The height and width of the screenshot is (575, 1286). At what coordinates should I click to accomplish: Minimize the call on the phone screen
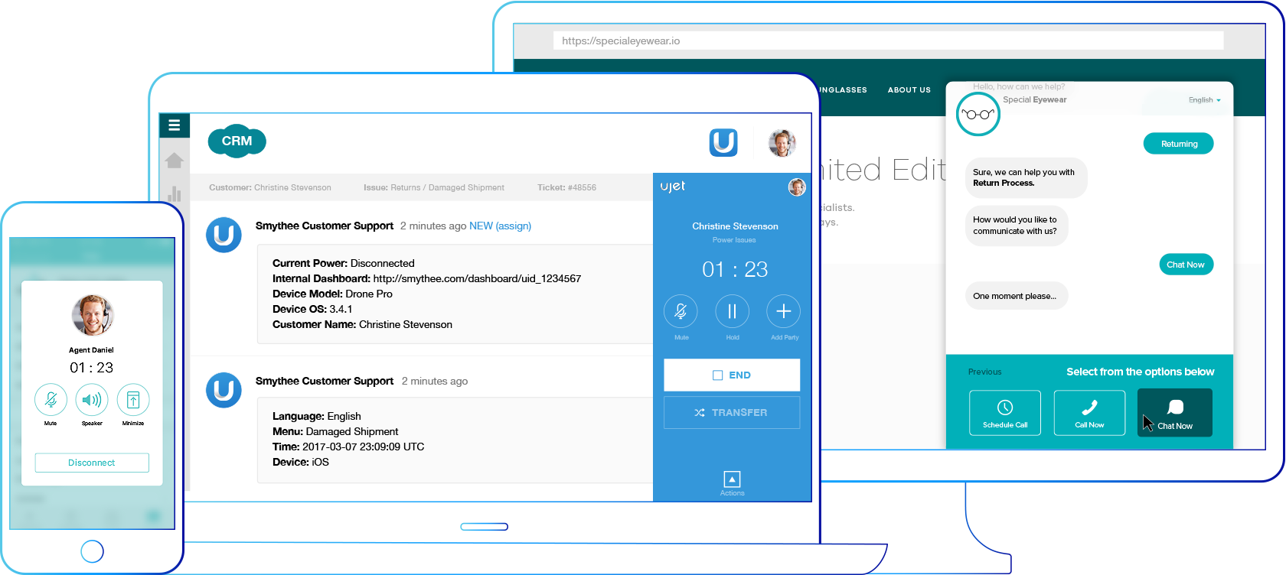tap(133, 400)
